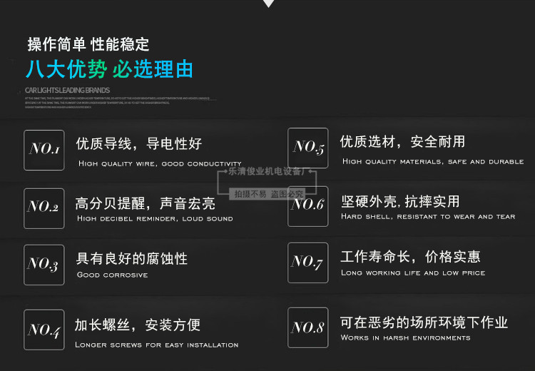535x371 pixels.
Task: Select text 具有良好的腐蚀性
Action: (x=132, y=258)
